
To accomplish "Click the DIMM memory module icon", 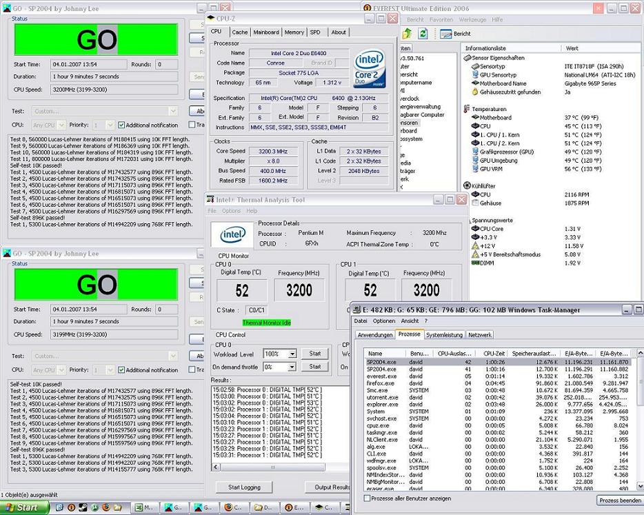I will [x=475, y=263].
